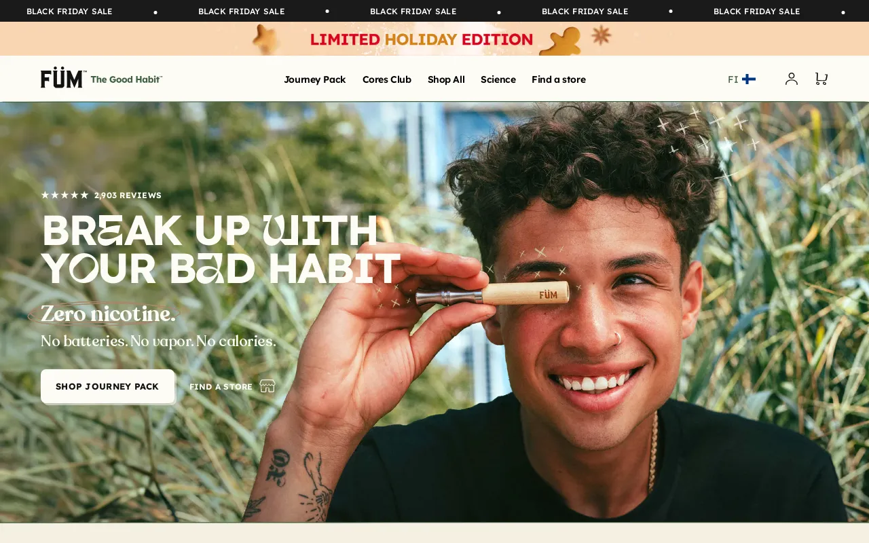869x543 pixels.
Task: Click The Good Habit tagline
Action: 126,79
